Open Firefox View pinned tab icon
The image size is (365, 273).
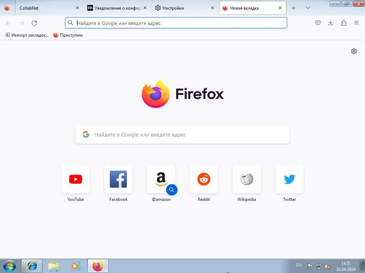[7, 8]
